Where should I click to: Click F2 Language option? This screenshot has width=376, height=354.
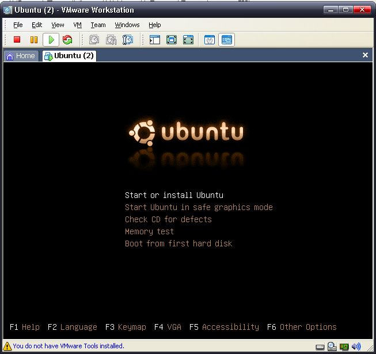coord(73,327)
